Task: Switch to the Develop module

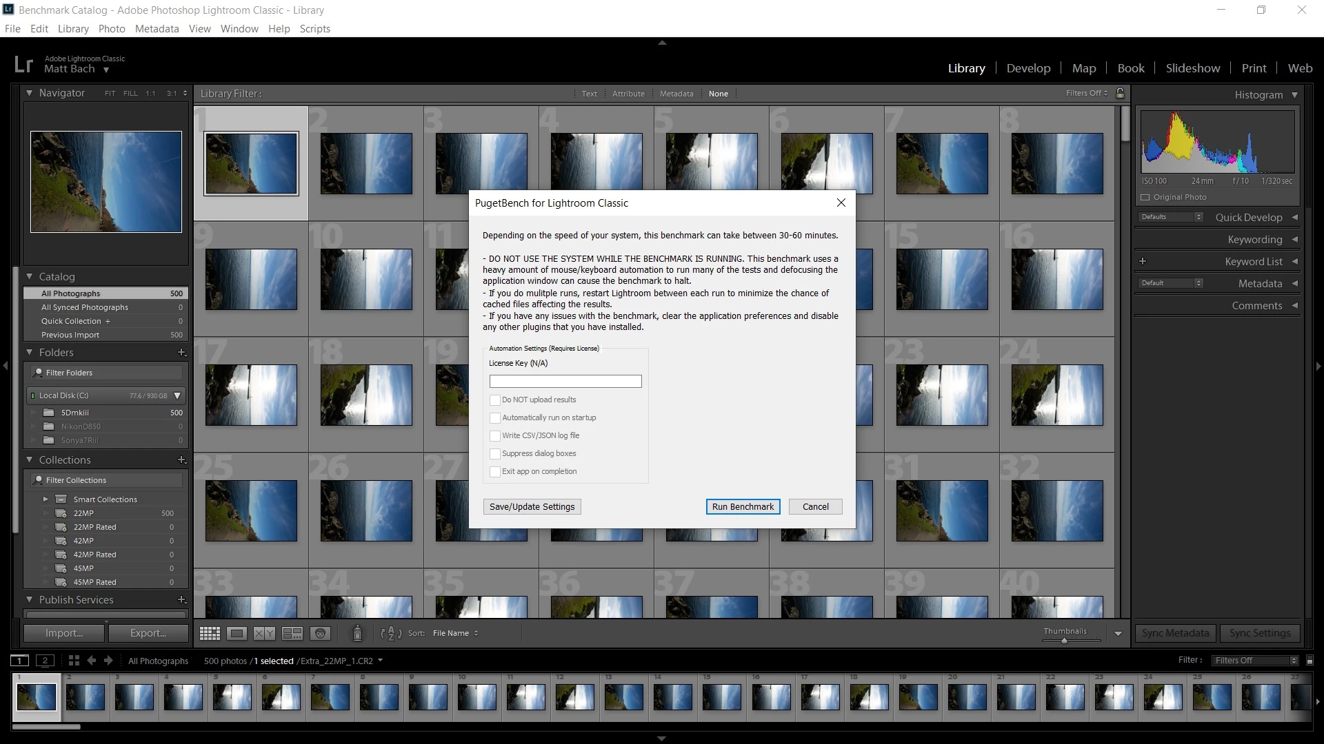Action: [1028, 68]
